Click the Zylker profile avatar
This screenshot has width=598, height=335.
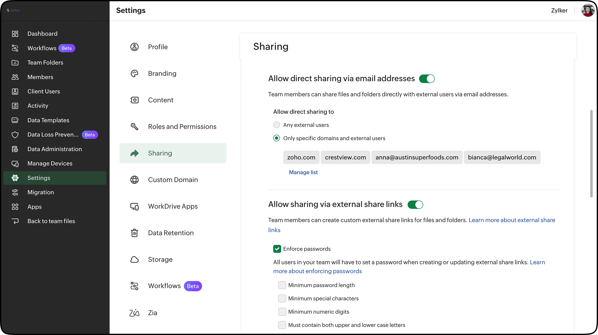pyautogui.click(x=587, y=10)
